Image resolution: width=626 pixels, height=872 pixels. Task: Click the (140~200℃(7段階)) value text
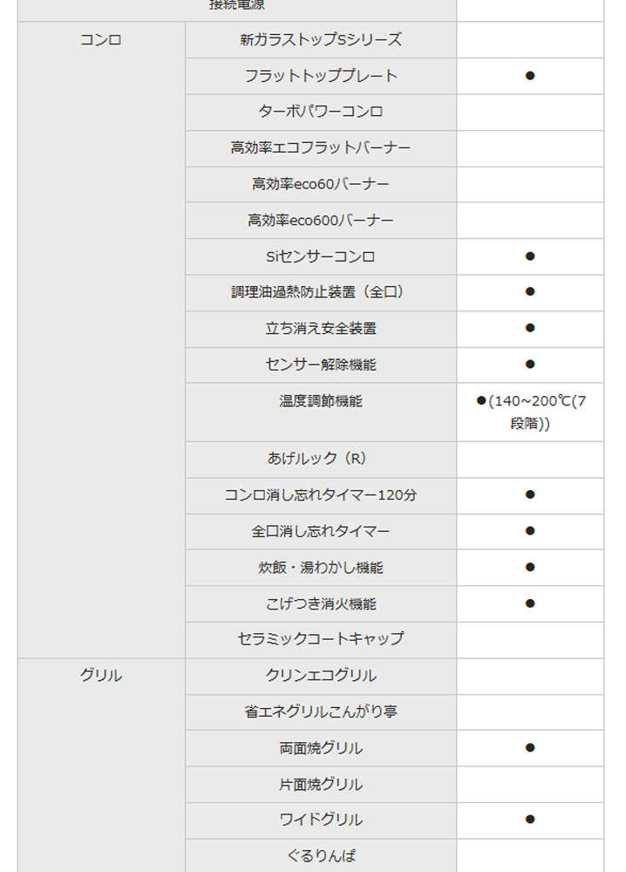pyautogui.click(x=535, y=412)
